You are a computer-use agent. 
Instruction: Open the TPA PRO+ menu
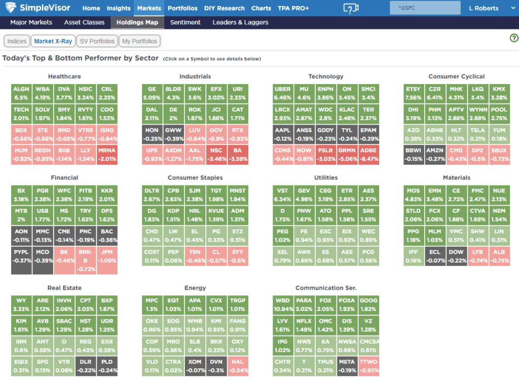coord(293,8)
